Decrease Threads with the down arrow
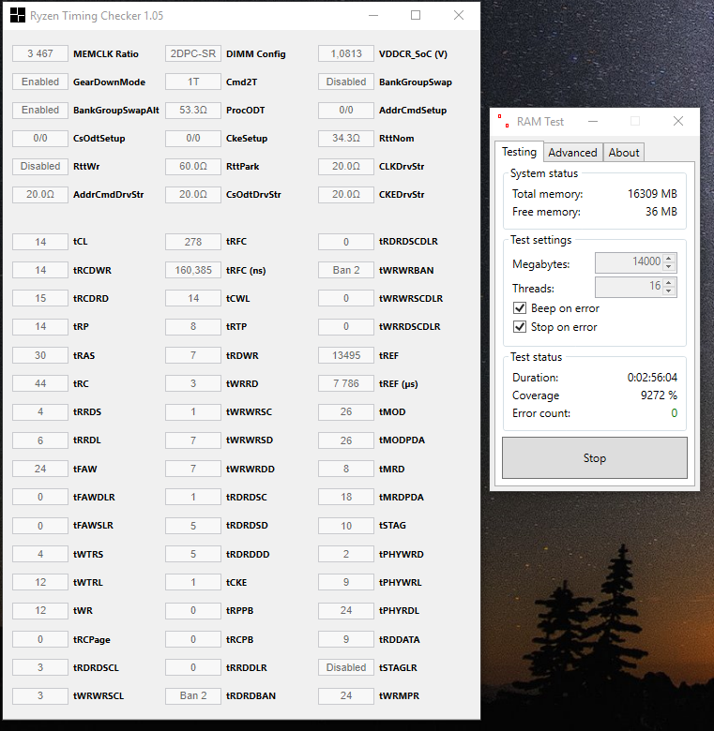The height and width of the screenshot is (731, 714). coord(669,291)
